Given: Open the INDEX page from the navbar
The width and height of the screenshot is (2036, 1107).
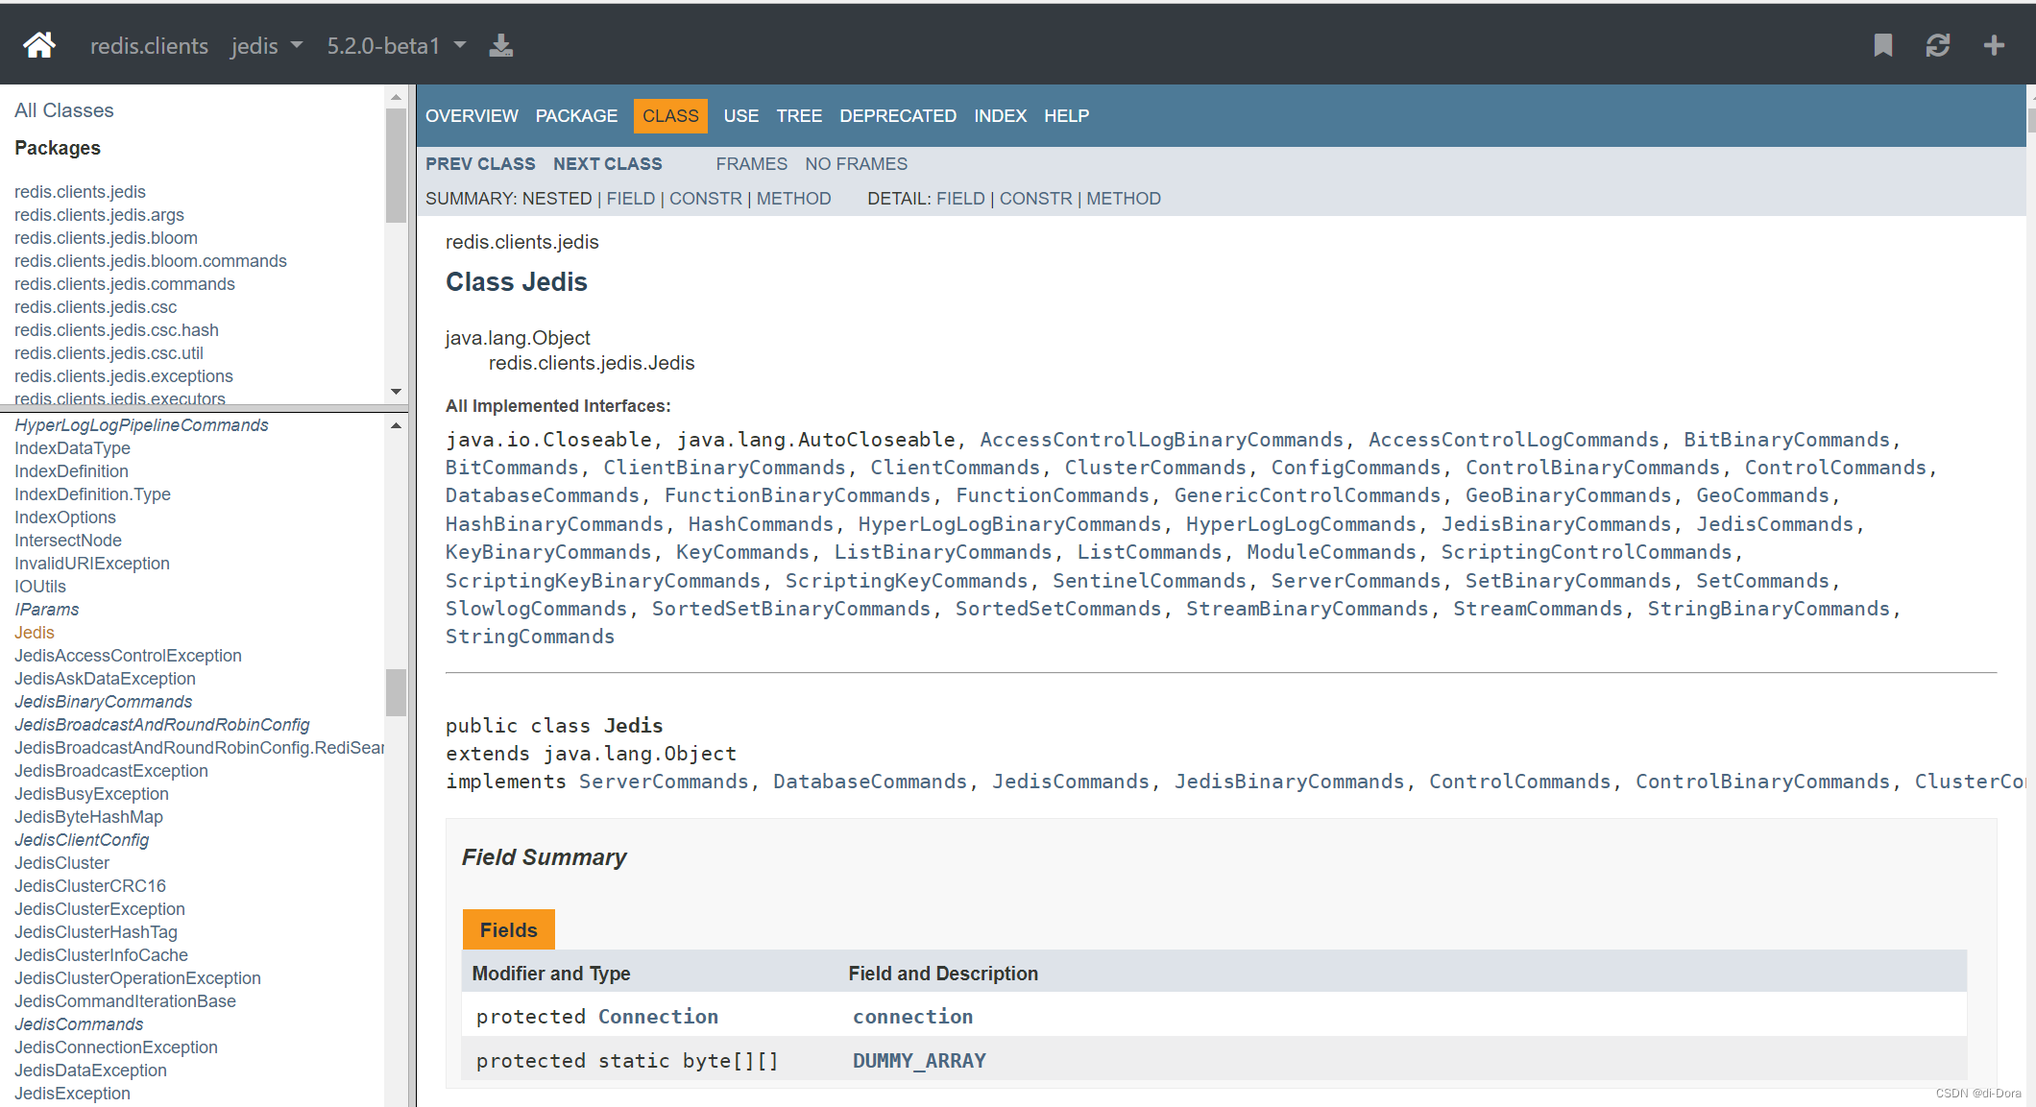Looking at the screenshot, I should pyautogui.click(x=1000, y=115).
